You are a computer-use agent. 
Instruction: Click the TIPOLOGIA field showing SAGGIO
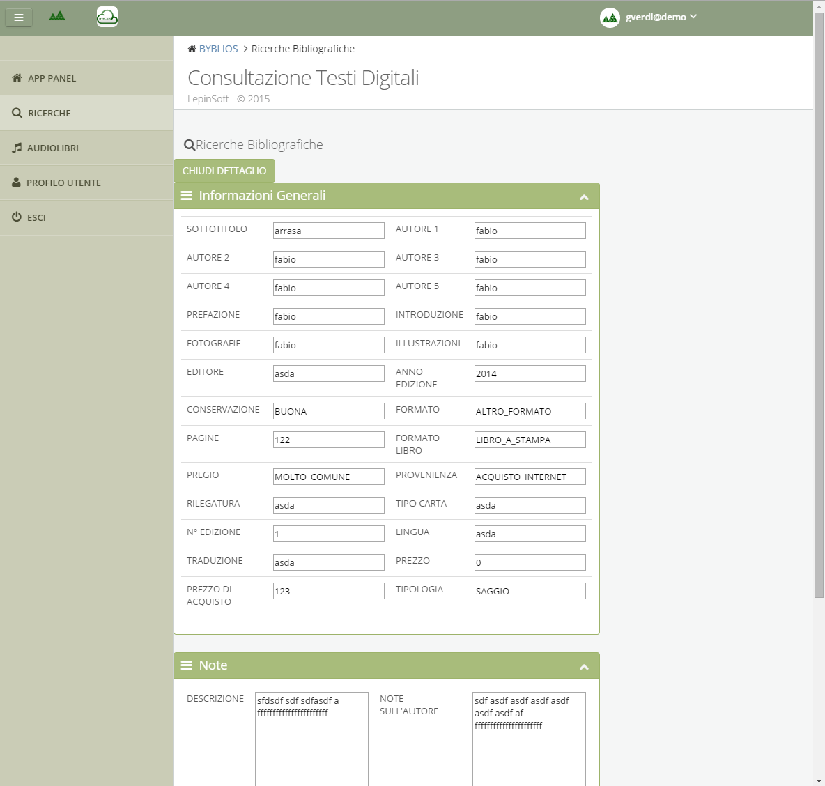[x=530, y=591]
